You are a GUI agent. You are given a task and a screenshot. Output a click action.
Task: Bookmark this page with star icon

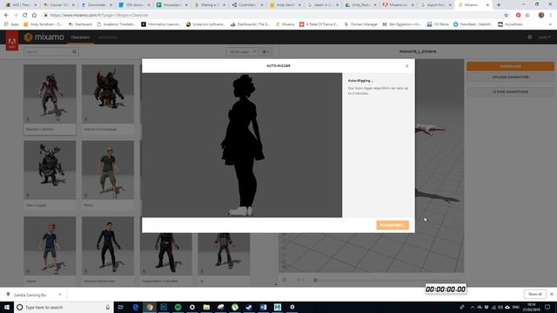click(507, 16)
